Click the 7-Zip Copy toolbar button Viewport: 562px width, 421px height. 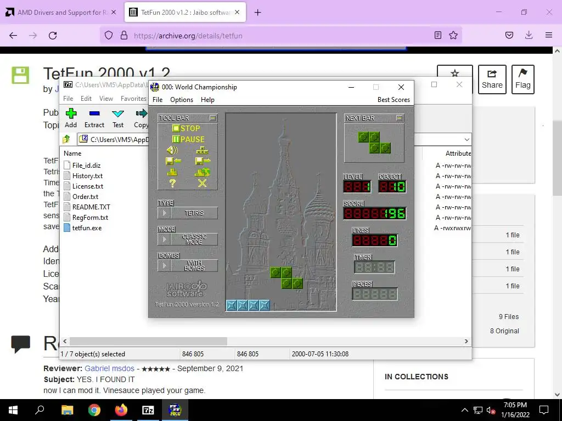141,118
